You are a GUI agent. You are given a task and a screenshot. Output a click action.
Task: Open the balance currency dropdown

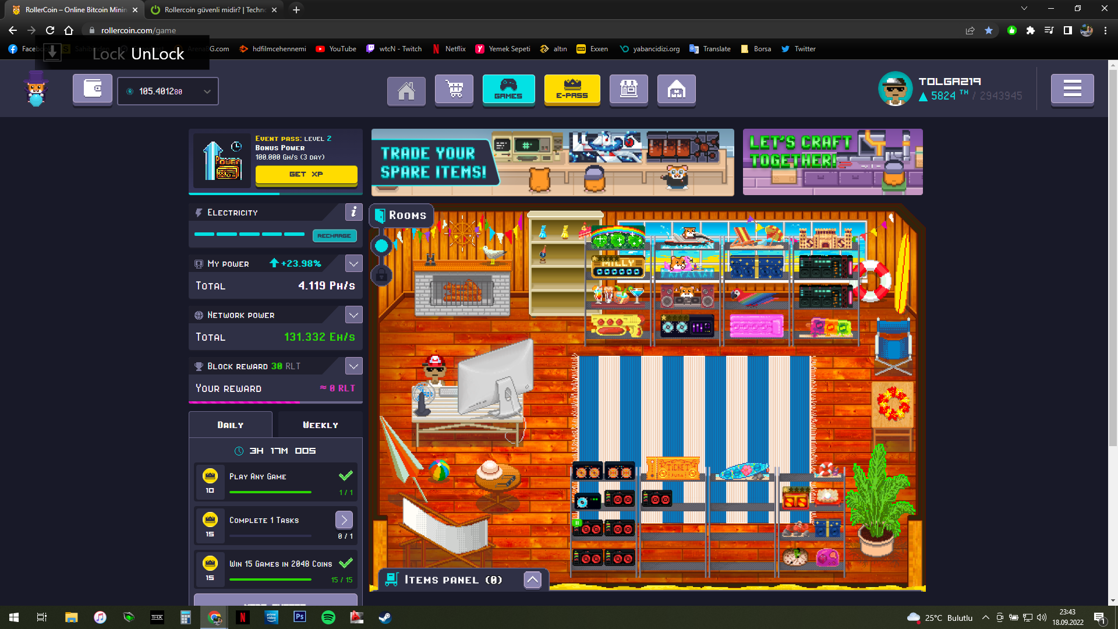click(207, 91)
